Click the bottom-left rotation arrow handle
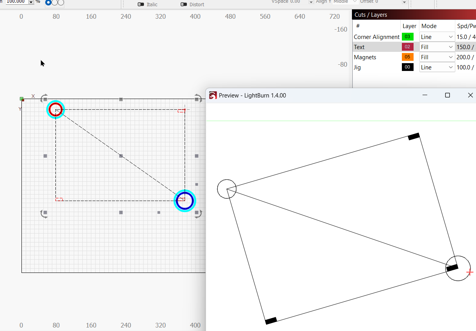 (x=44, y=214)
